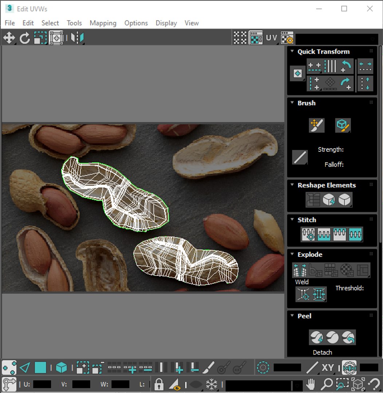Viewport: 383px width, 393px height.
Task: Toggle the Freeze snowflake icon
Action: point(212,384)
